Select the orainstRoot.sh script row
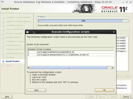This screenshot has width=133, height=99. (x=71, y=52)
